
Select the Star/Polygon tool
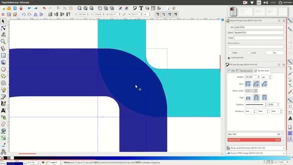click(3, 76)
